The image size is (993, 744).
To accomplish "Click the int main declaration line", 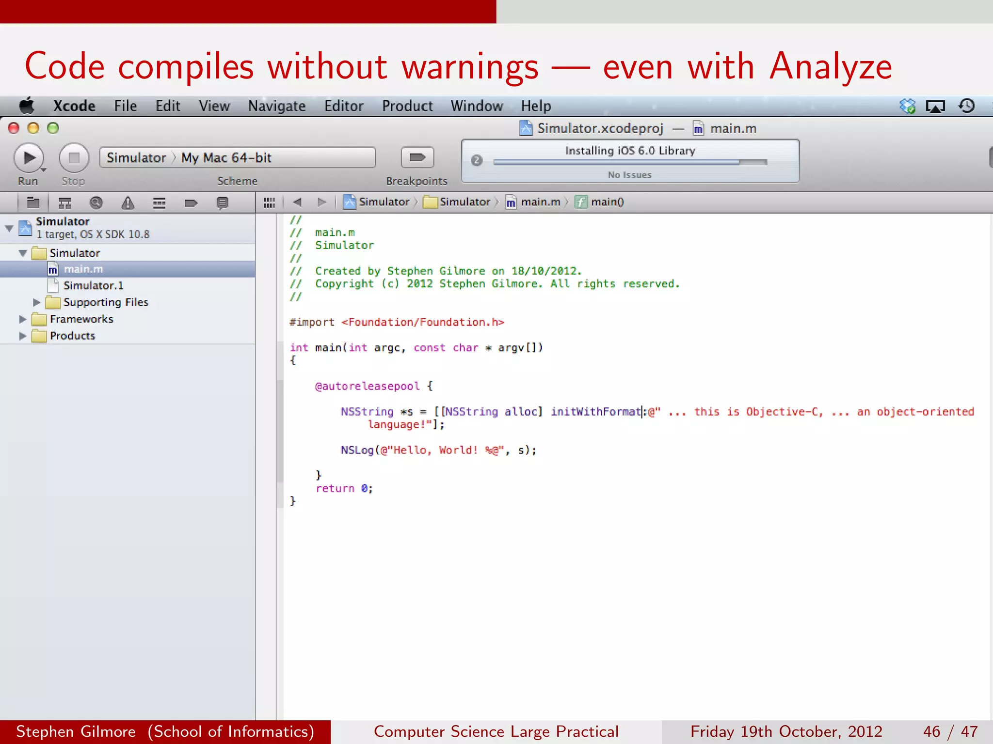I will click(416, 348).
